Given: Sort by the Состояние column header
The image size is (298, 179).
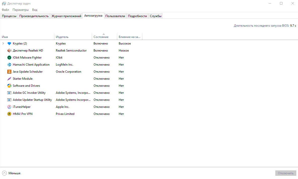Looking at the screenshot, I should pyautogui.click(x=105, y=36).
